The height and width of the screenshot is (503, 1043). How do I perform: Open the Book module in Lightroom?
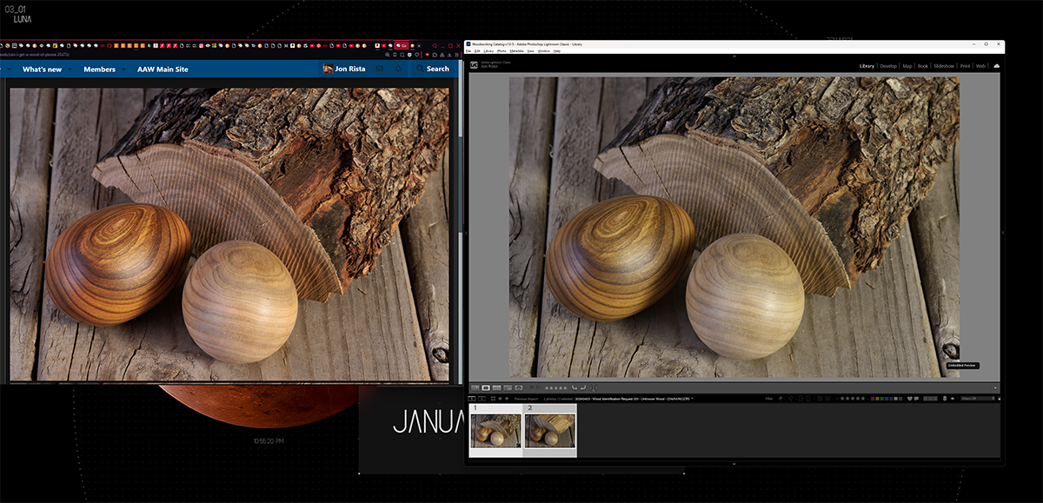coord(923,66)
